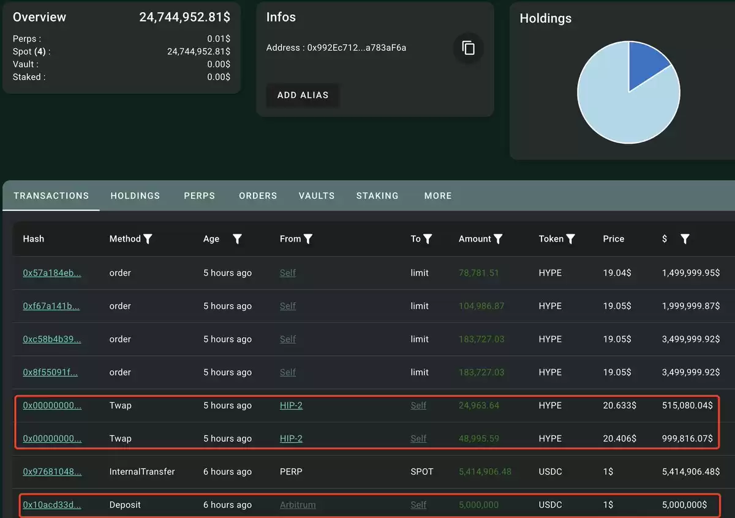735x518 pixels.
Task: Click HIP-2 link in the 20.633$ row
Action: [x=291, y=405]
